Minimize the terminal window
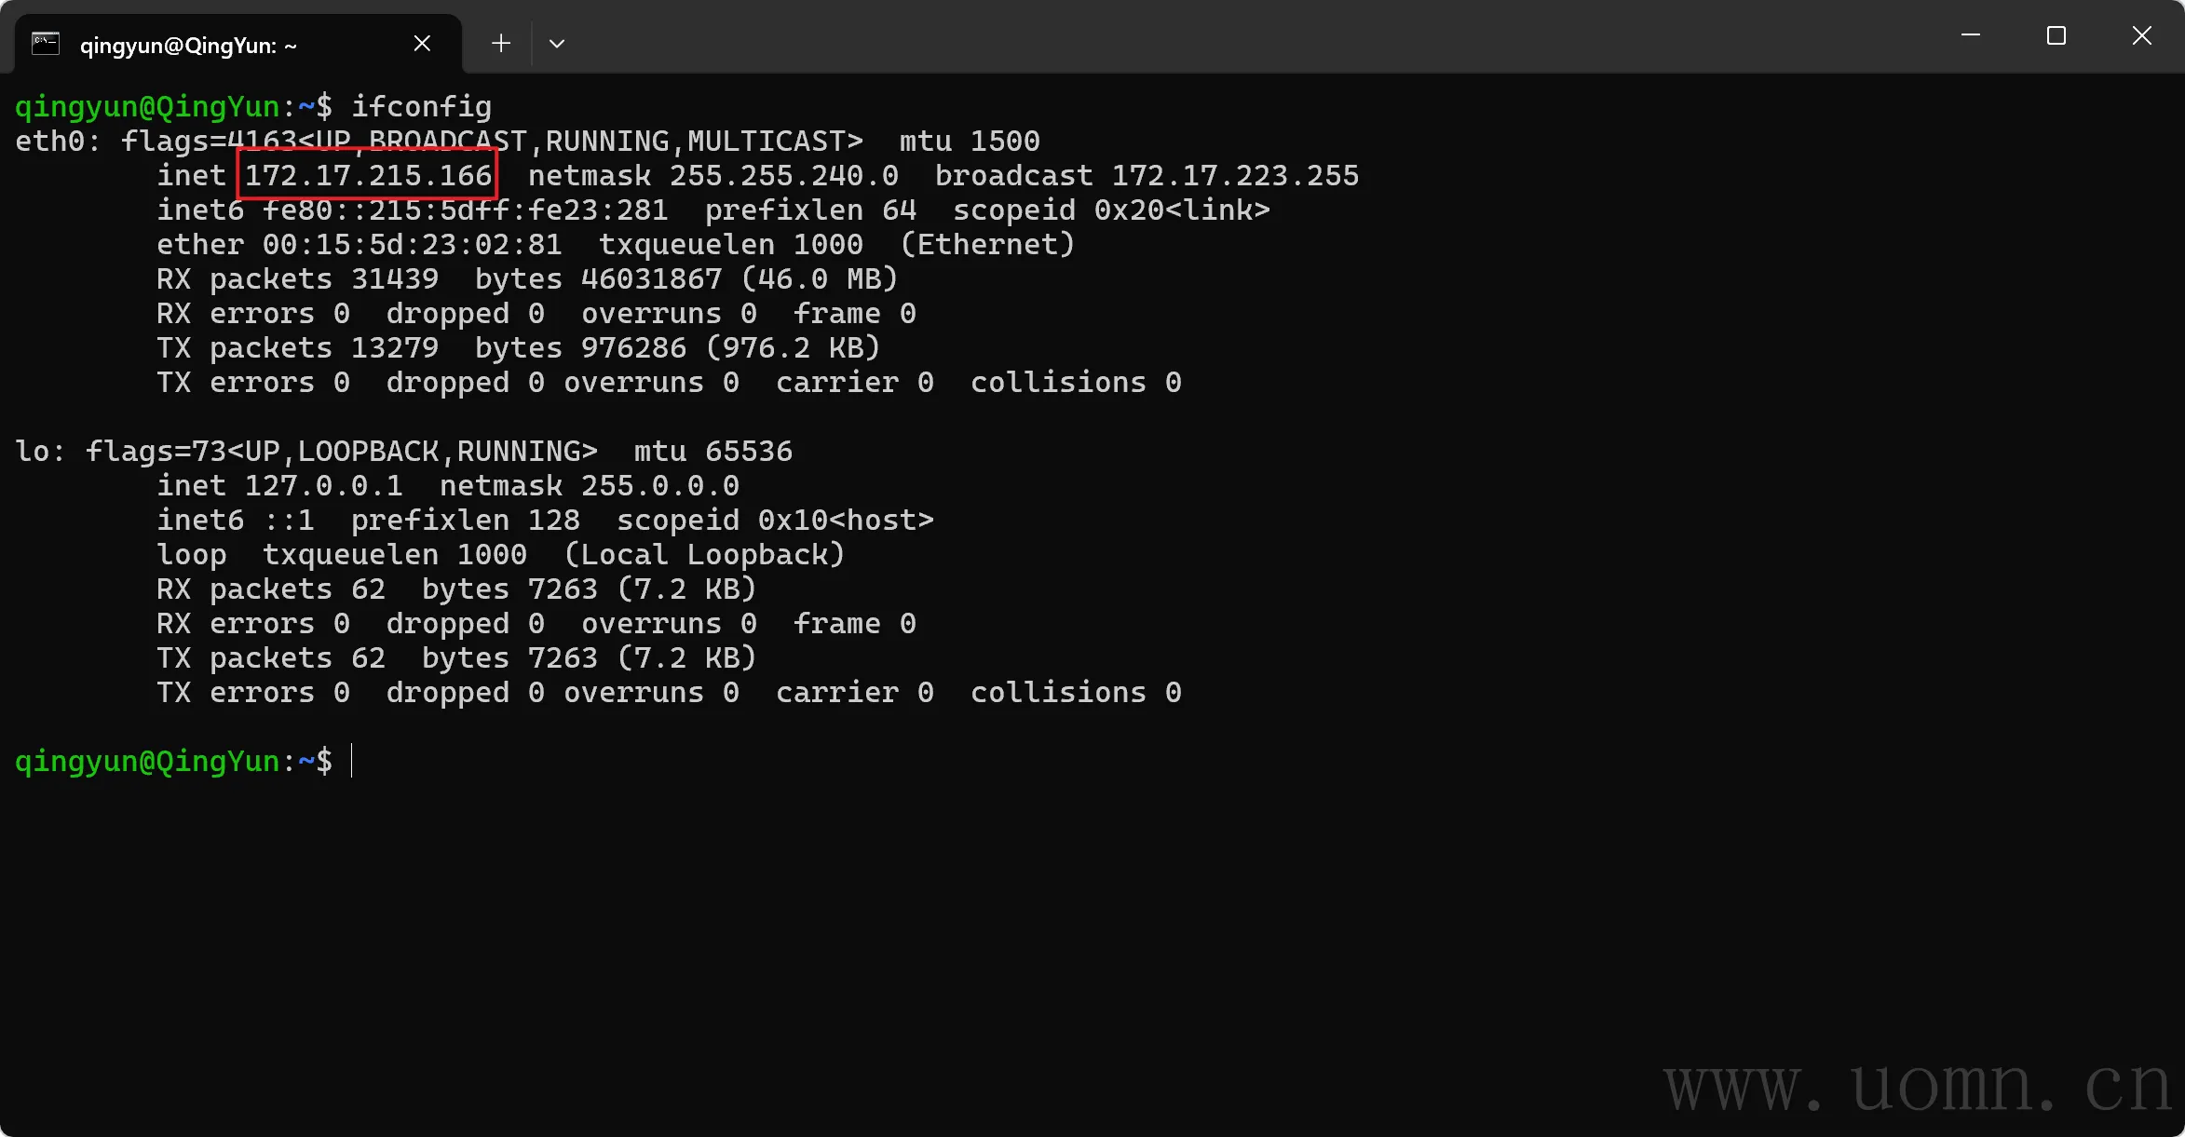 pyautogui.click(x=1971, y=36)
